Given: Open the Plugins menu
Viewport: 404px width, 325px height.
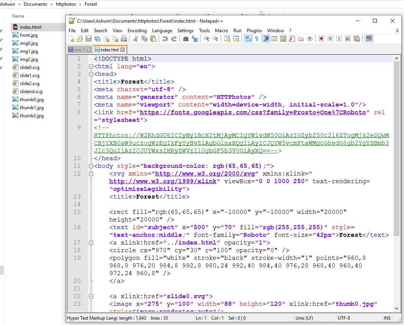Looking at the screenshot, I should click(x=254, y=31).
